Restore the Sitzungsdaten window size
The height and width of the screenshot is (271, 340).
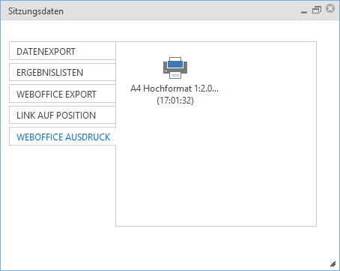click(317, 11)
